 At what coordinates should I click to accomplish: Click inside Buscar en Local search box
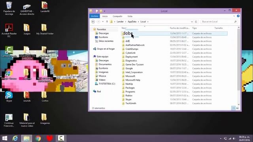tap(219, 22)
